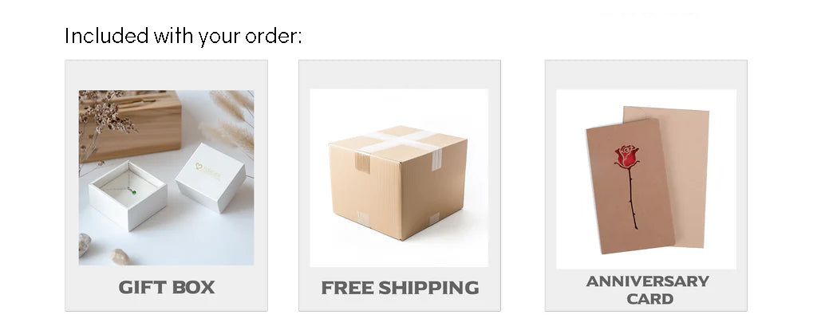
Task: Click the anniversary card image
Action: 646,179
